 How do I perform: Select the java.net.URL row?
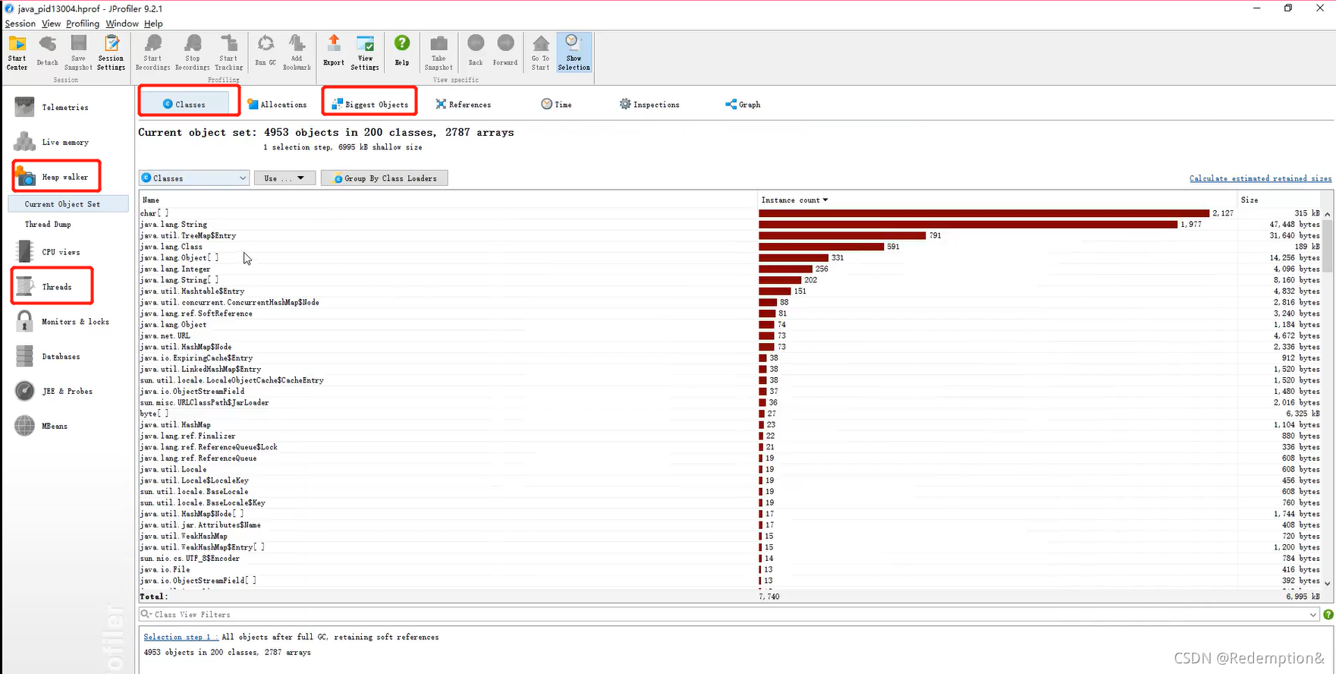coord(731,336)
